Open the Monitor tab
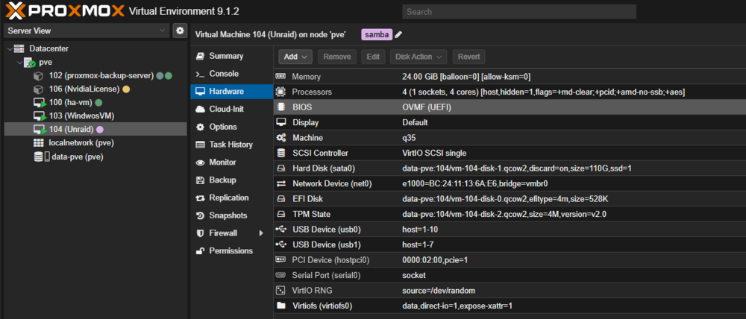Viewport: 746px width, 319px height. 231,162
